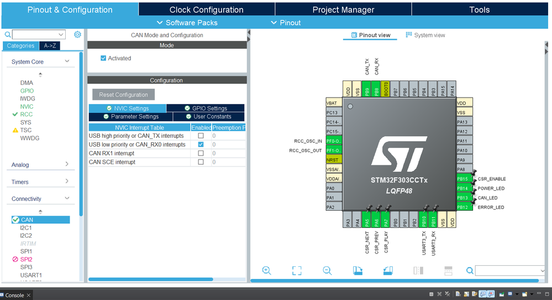Screen dimensions: 552x300
Task: Open the Pinout dropdown menu
Action: (286, 23)
